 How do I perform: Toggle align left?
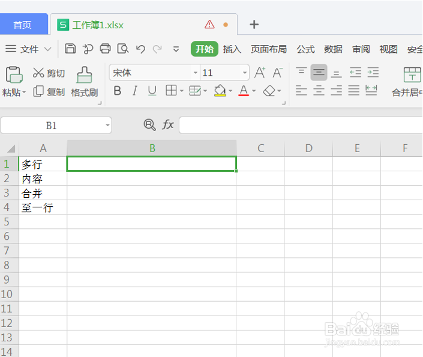pyautogui.click(x=301, y=90)
